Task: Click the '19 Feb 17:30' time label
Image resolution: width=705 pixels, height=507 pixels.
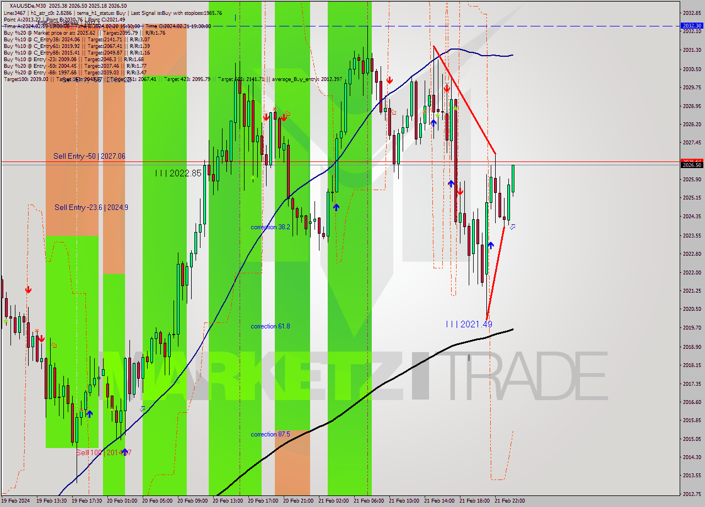Action: coord(87,501)
